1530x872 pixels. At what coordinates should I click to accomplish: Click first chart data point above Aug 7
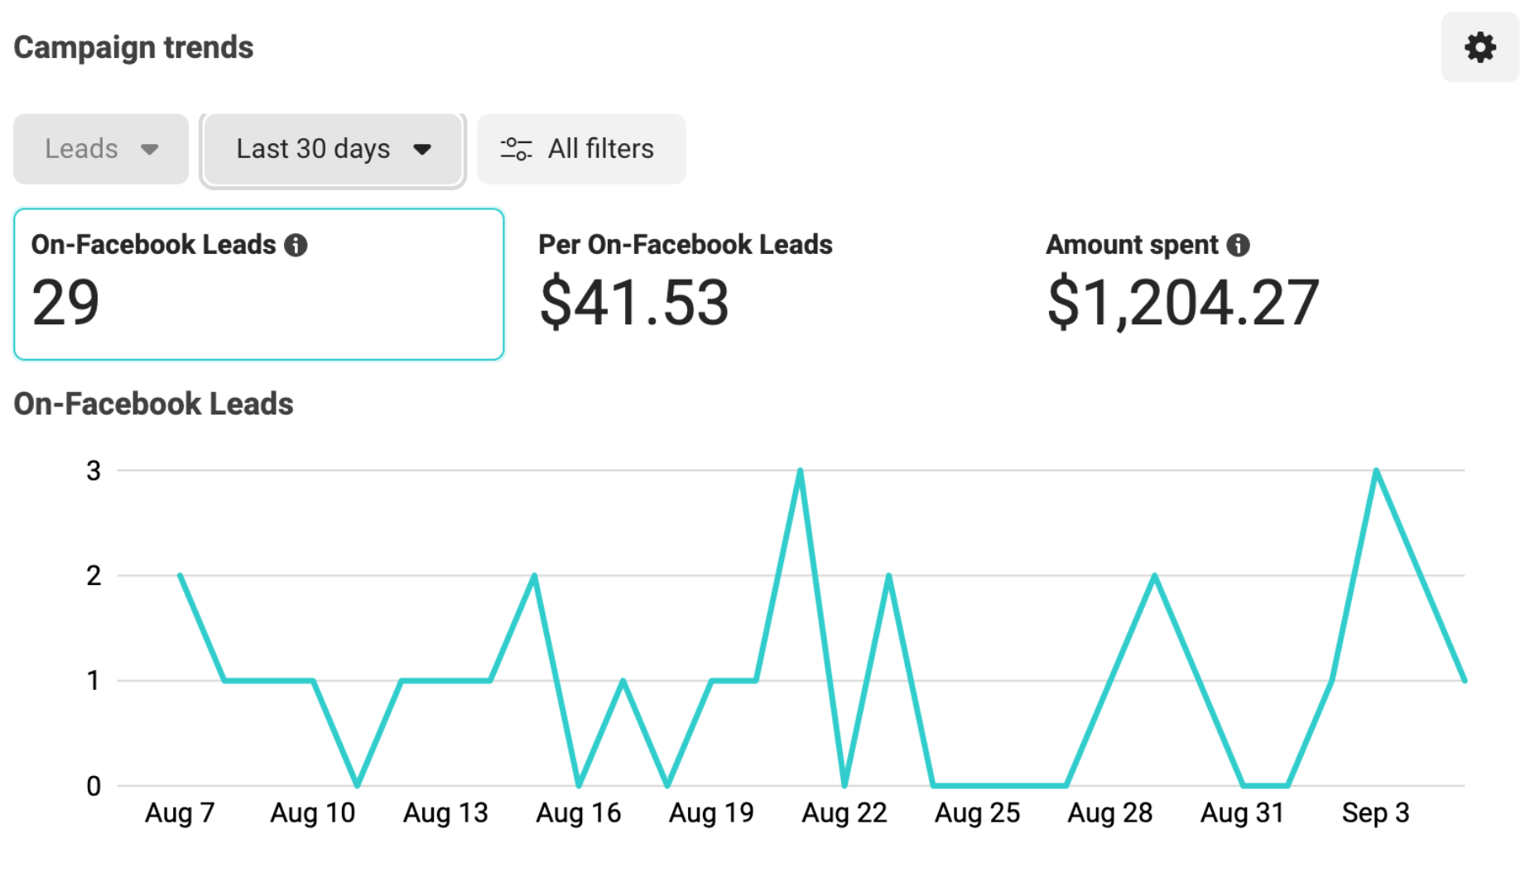pos(180,575)
